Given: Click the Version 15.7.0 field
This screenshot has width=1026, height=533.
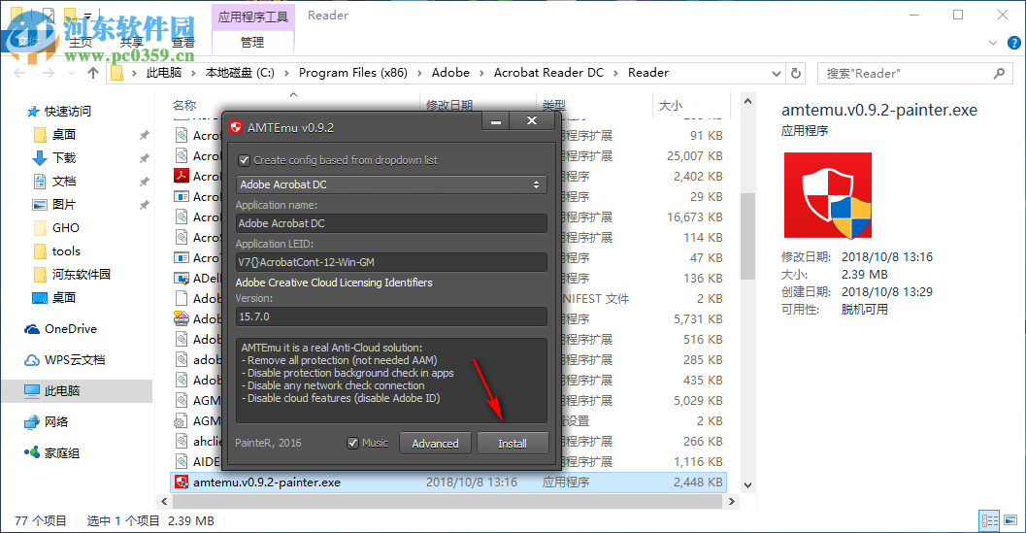Looking at the screenshot, I should (x=390, y=316).
